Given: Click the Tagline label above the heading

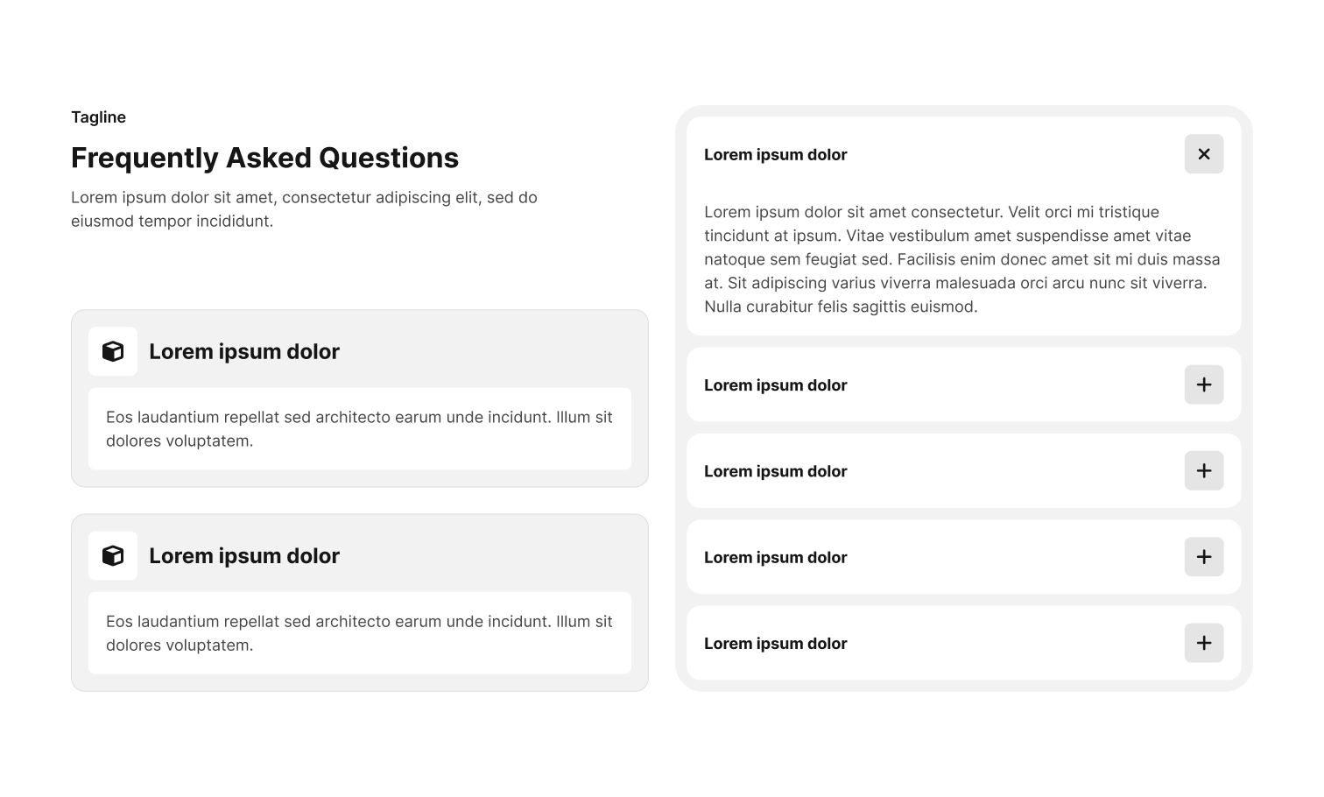Looking at the screenshot, I should click(x=98, y=117).
